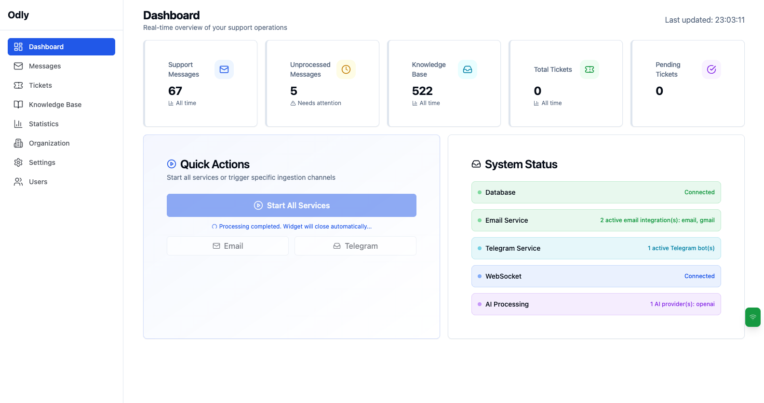Click the Settings gear icon in sidebar
Screen dimensions: 764x403
(18, 162)
